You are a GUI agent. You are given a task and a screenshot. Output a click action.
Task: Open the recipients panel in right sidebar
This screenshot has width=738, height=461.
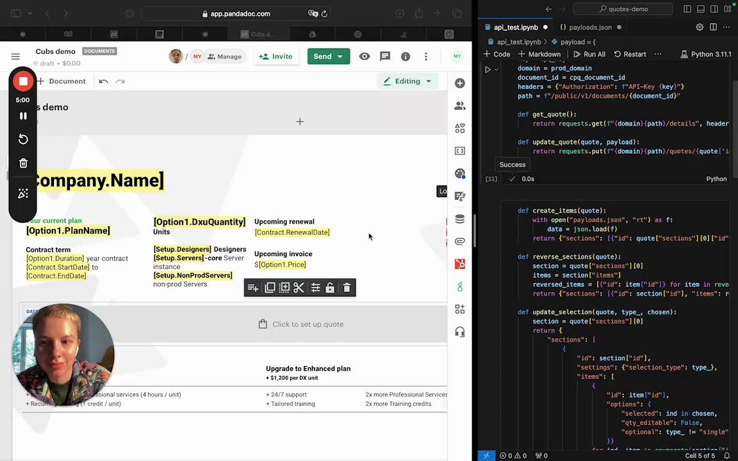point(460,106)
